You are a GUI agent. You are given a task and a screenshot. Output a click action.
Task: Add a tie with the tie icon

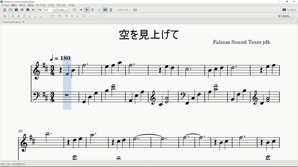(52, 16)
